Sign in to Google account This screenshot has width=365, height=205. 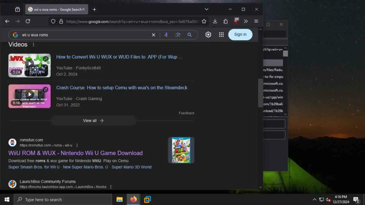240,34
